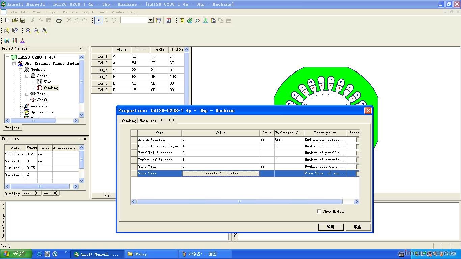This screenshot has height=259, width=461.
Task: Click the Project tab below the tree
Action: tap(12, 128)
